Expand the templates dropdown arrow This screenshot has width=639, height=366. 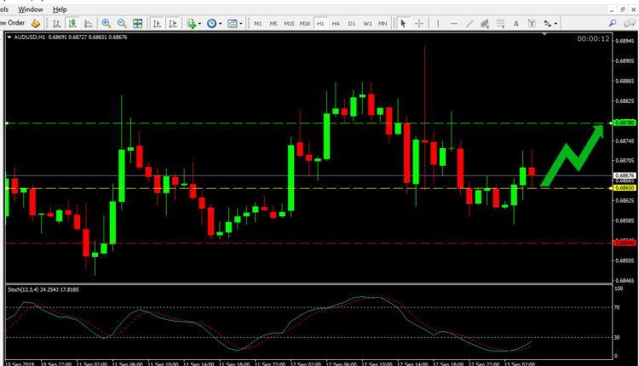point(241,24)
